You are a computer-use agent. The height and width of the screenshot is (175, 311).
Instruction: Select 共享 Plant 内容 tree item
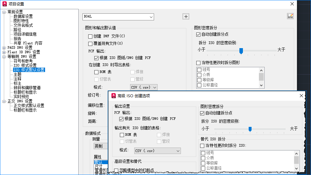click(28, 43)
